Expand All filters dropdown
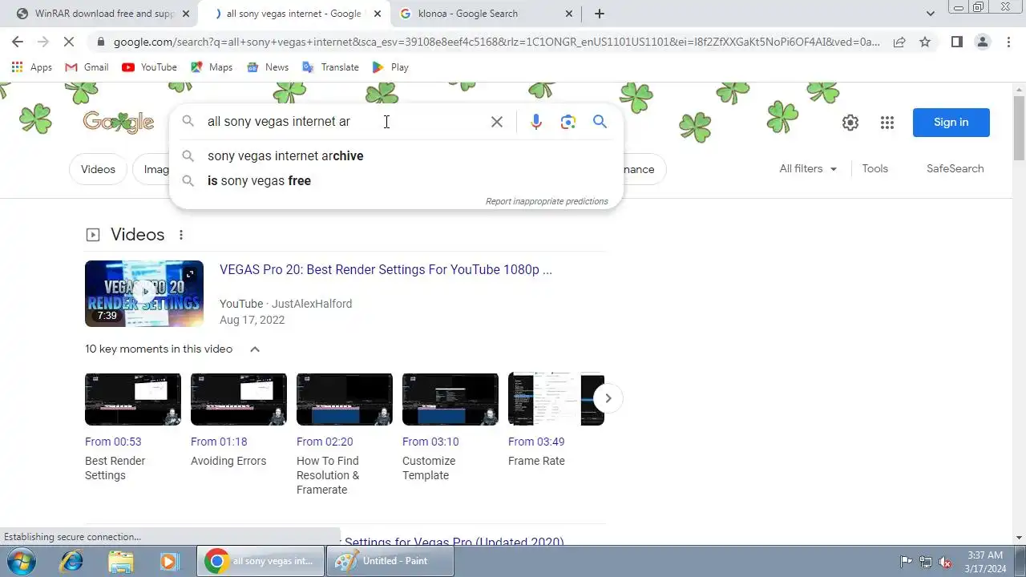The width and height of the screenshot is (1026, 577). click(808, 169)
